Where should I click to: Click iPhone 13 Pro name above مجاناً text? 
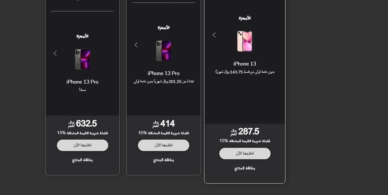pyautogui.click(x=82, y=82)
